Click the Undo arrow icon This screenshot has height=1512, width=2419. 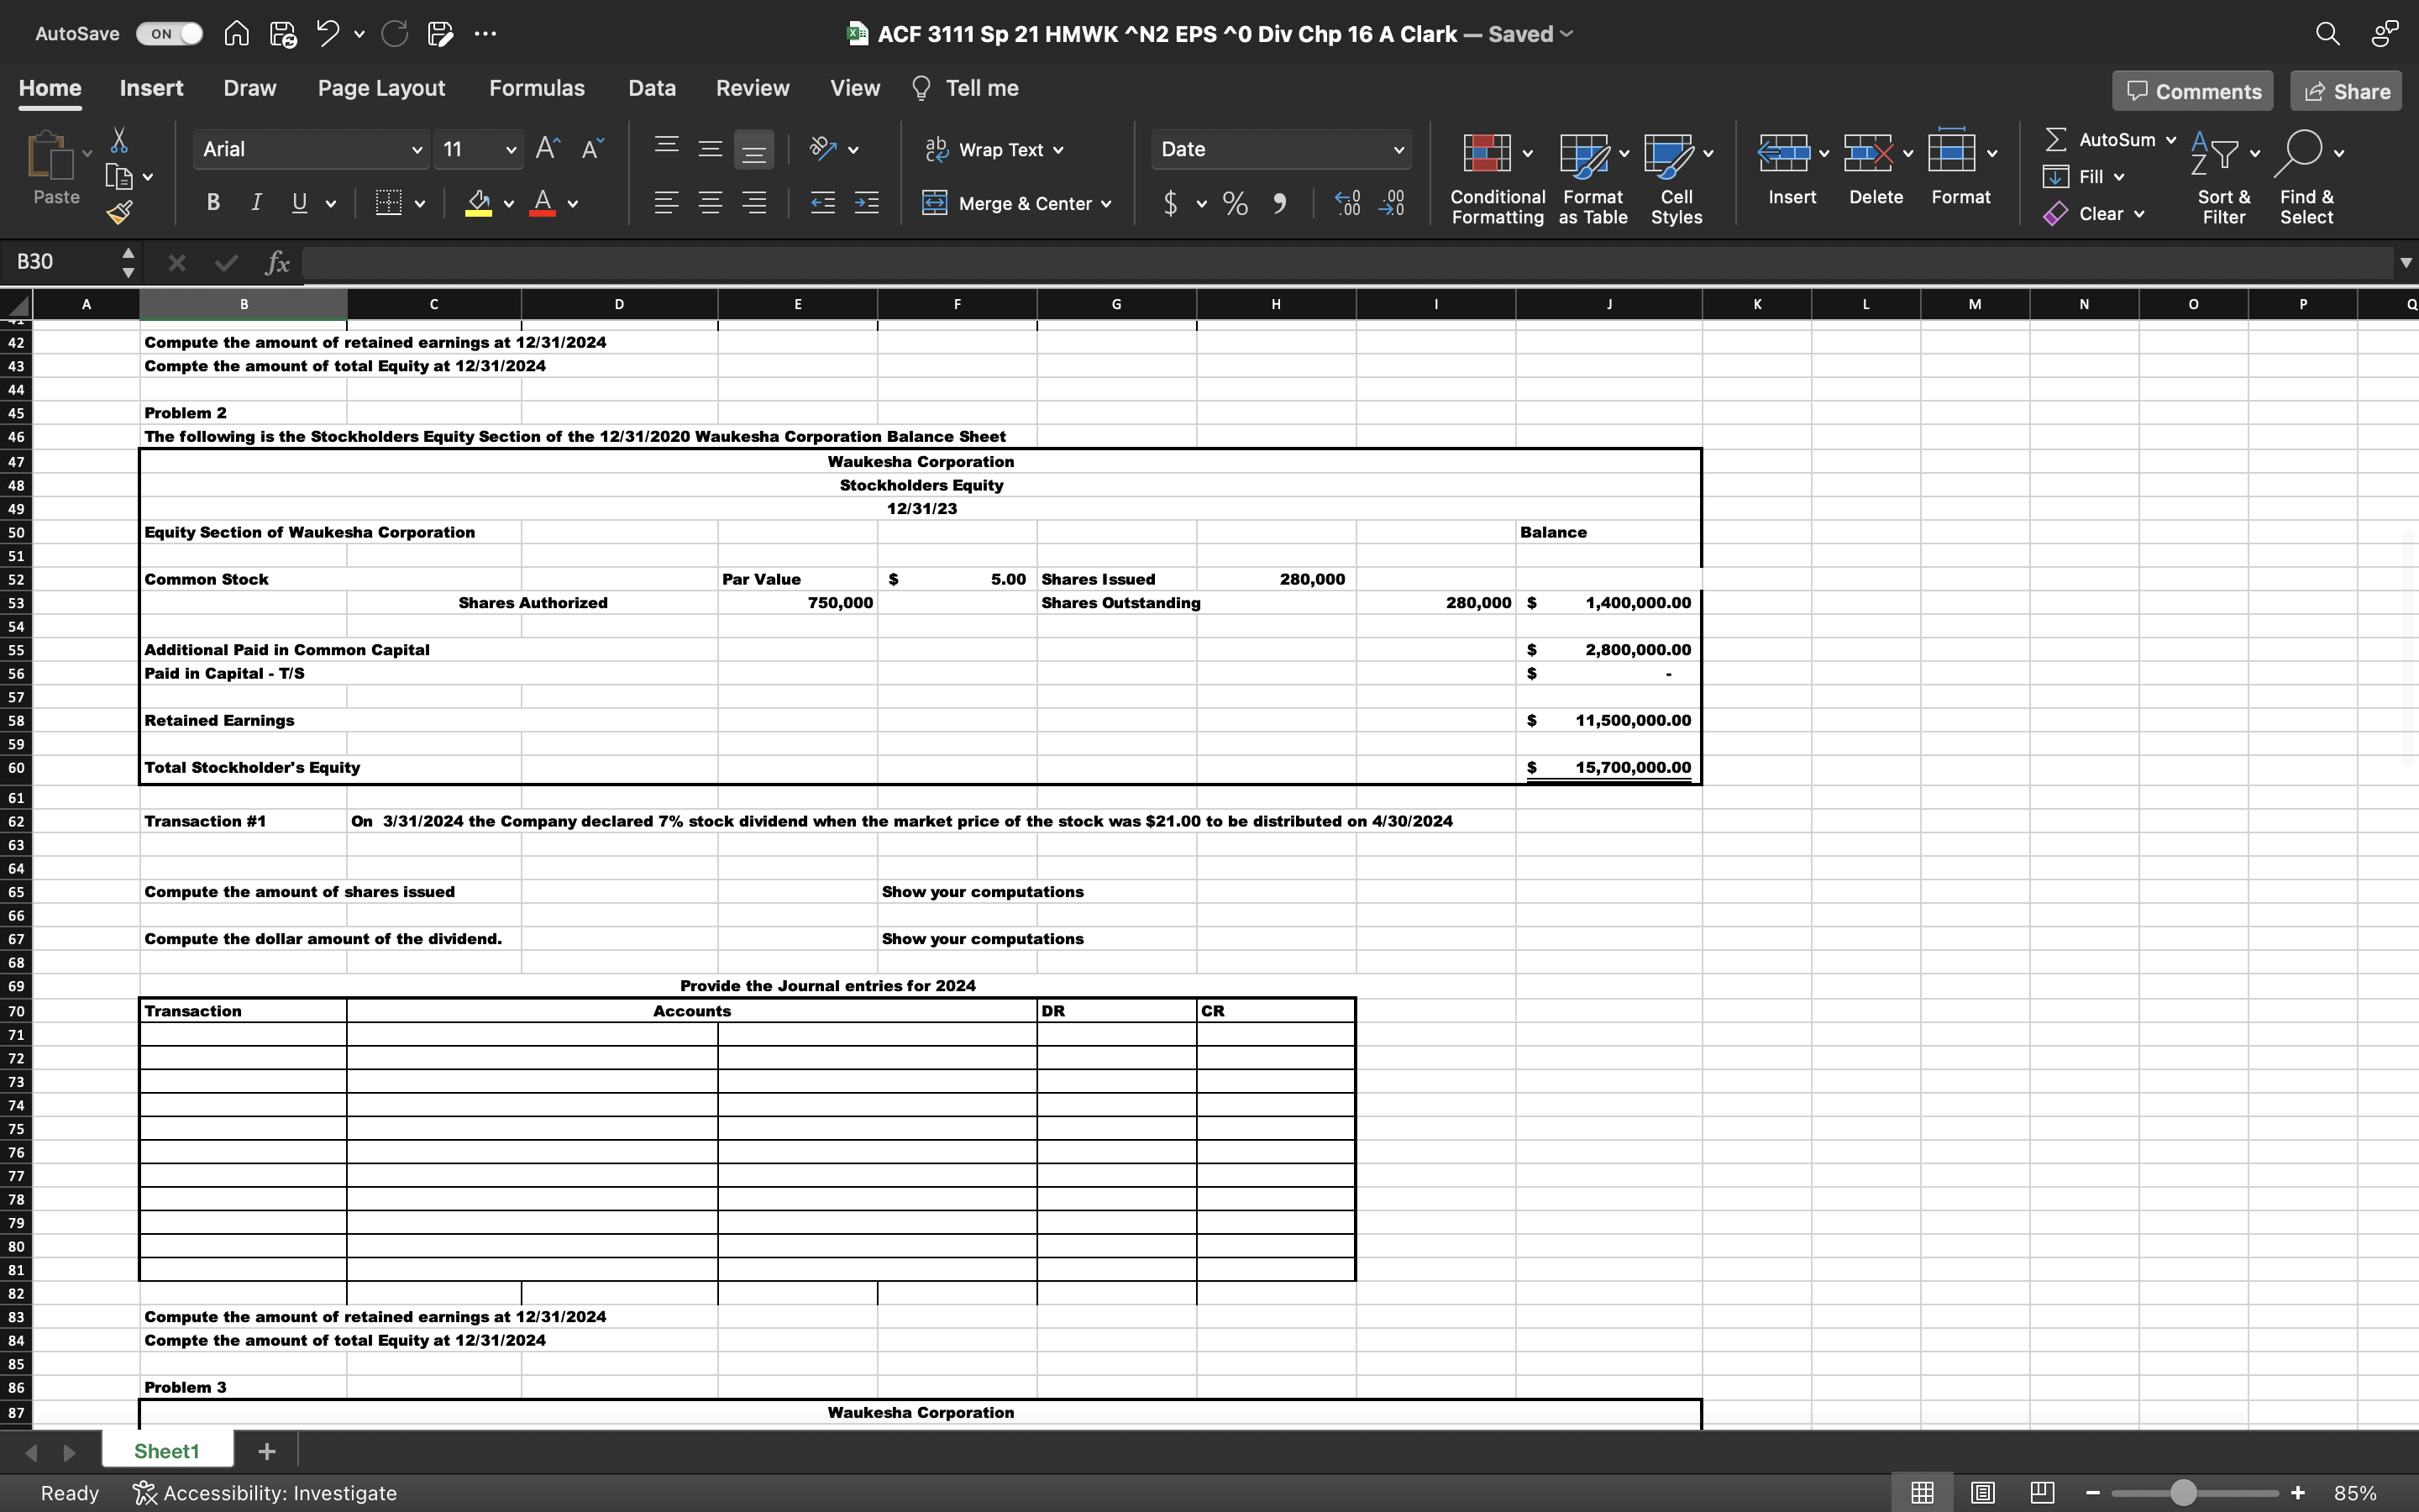327,33
